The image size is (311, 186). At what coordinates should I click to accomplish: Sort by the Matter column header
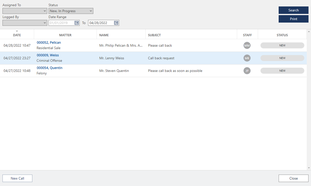(x=65, y=35)
